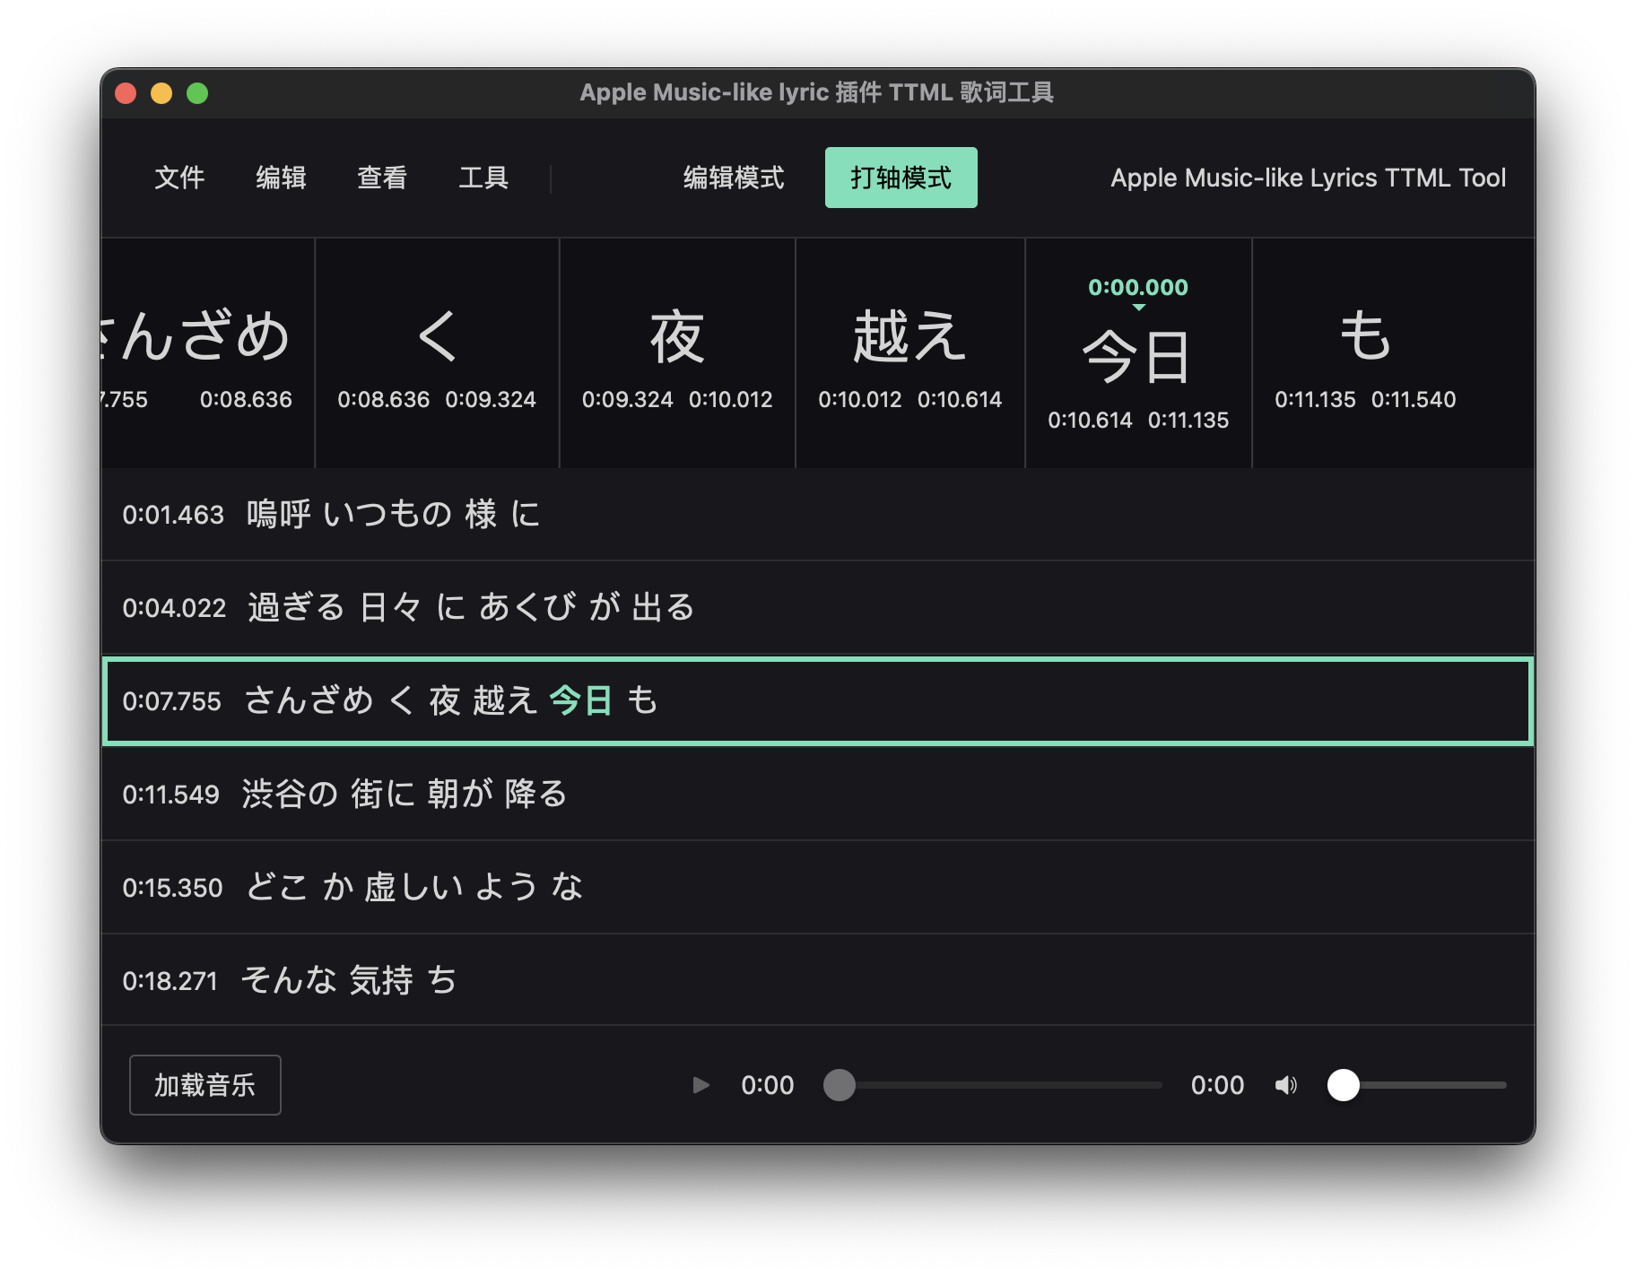The image size is (1636, 1277).
Task: Open the 查看 menu
Action: pyautogui.click(x=382, y=177)
